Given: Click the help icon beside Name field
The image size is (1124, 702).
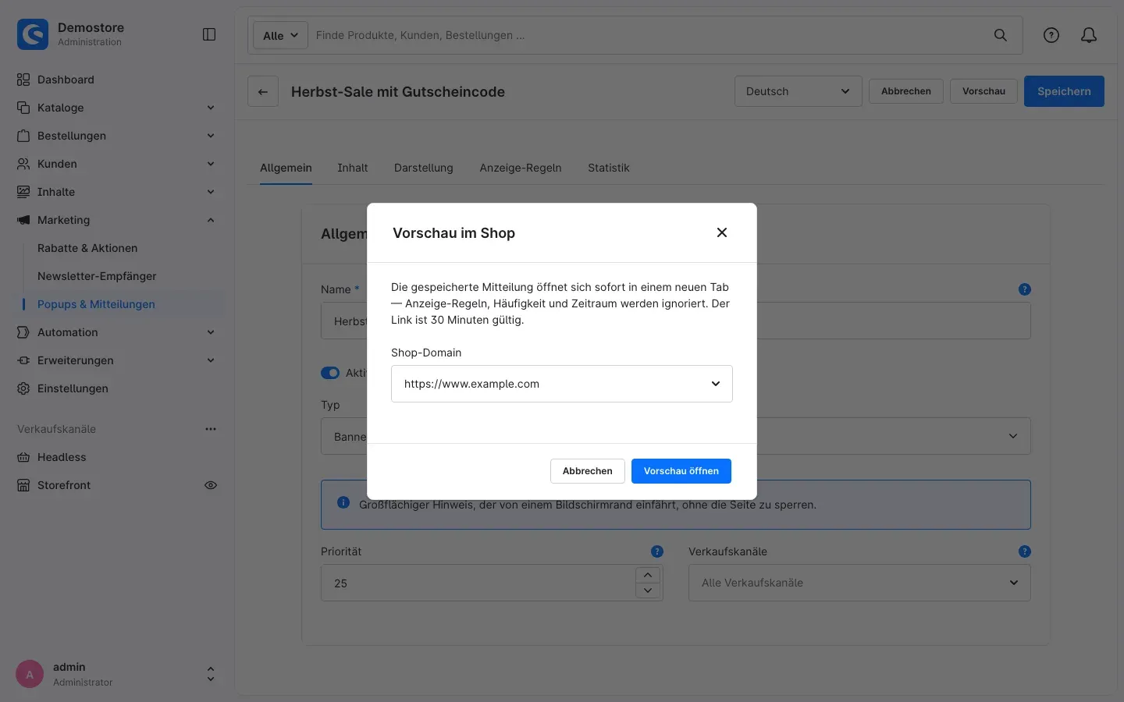Looking at the screenshot, I should pyautogui.click(x=1025, y=289).
